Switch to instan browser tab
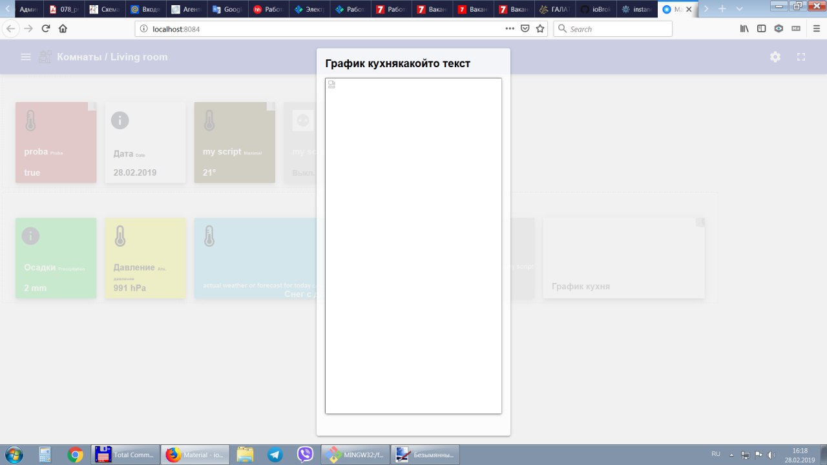Image resolution: width=827 pixels, height=465 pixels. click(x=636, y=9)
